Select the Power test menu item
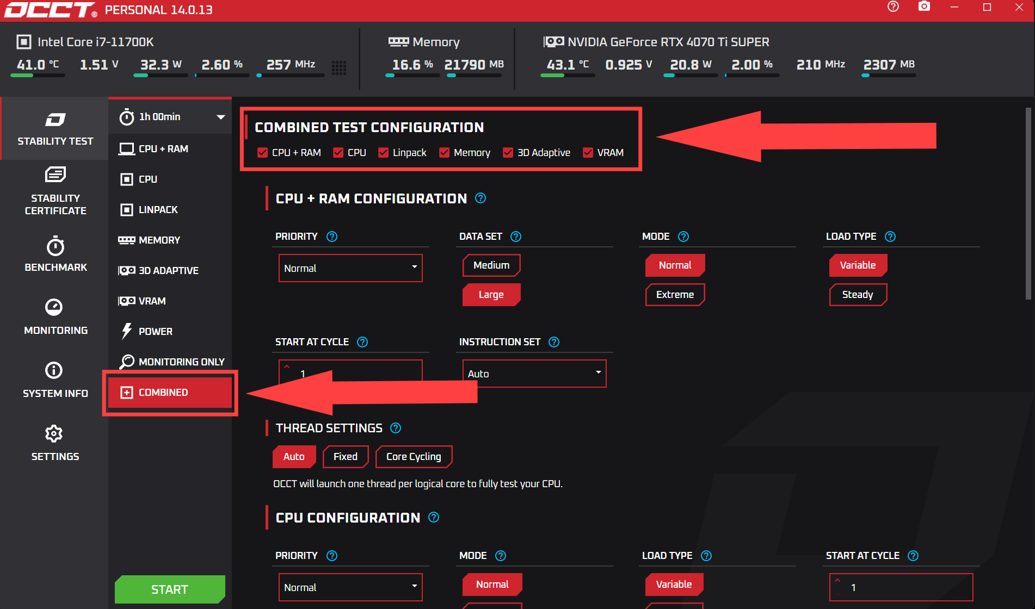Image resolution: width=1035 pixels, height=609 pixels. (155, 331)
